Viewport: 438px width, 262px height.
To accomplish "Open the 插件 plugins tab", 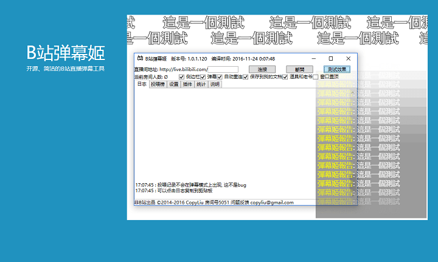I will (x=187, y=84).
